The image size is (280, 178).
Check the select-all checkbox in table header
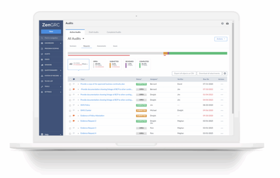[x=70, y=79]
